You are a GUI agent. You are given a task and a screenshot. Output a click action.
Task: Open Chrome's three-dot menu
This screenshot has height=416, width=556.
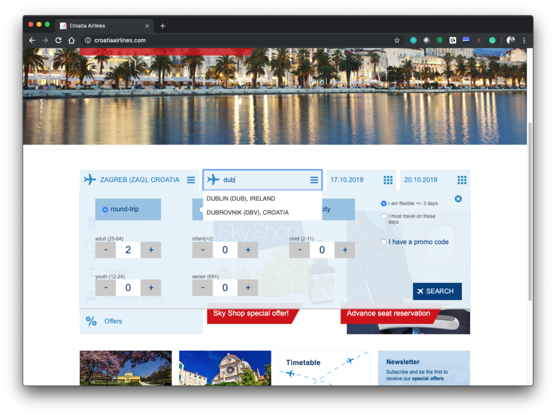tap(524, 40)
